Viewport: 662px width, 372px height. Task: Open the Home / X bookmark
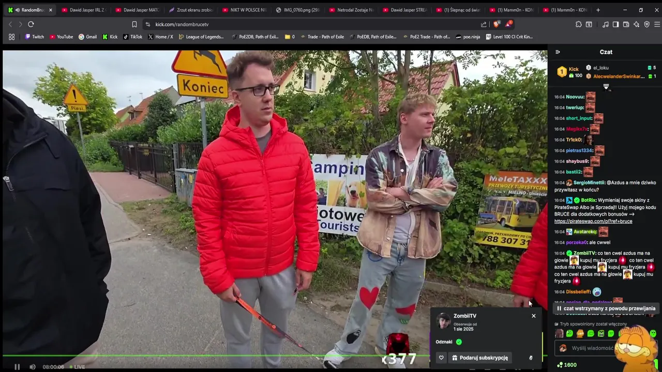(x=160, y=37)
